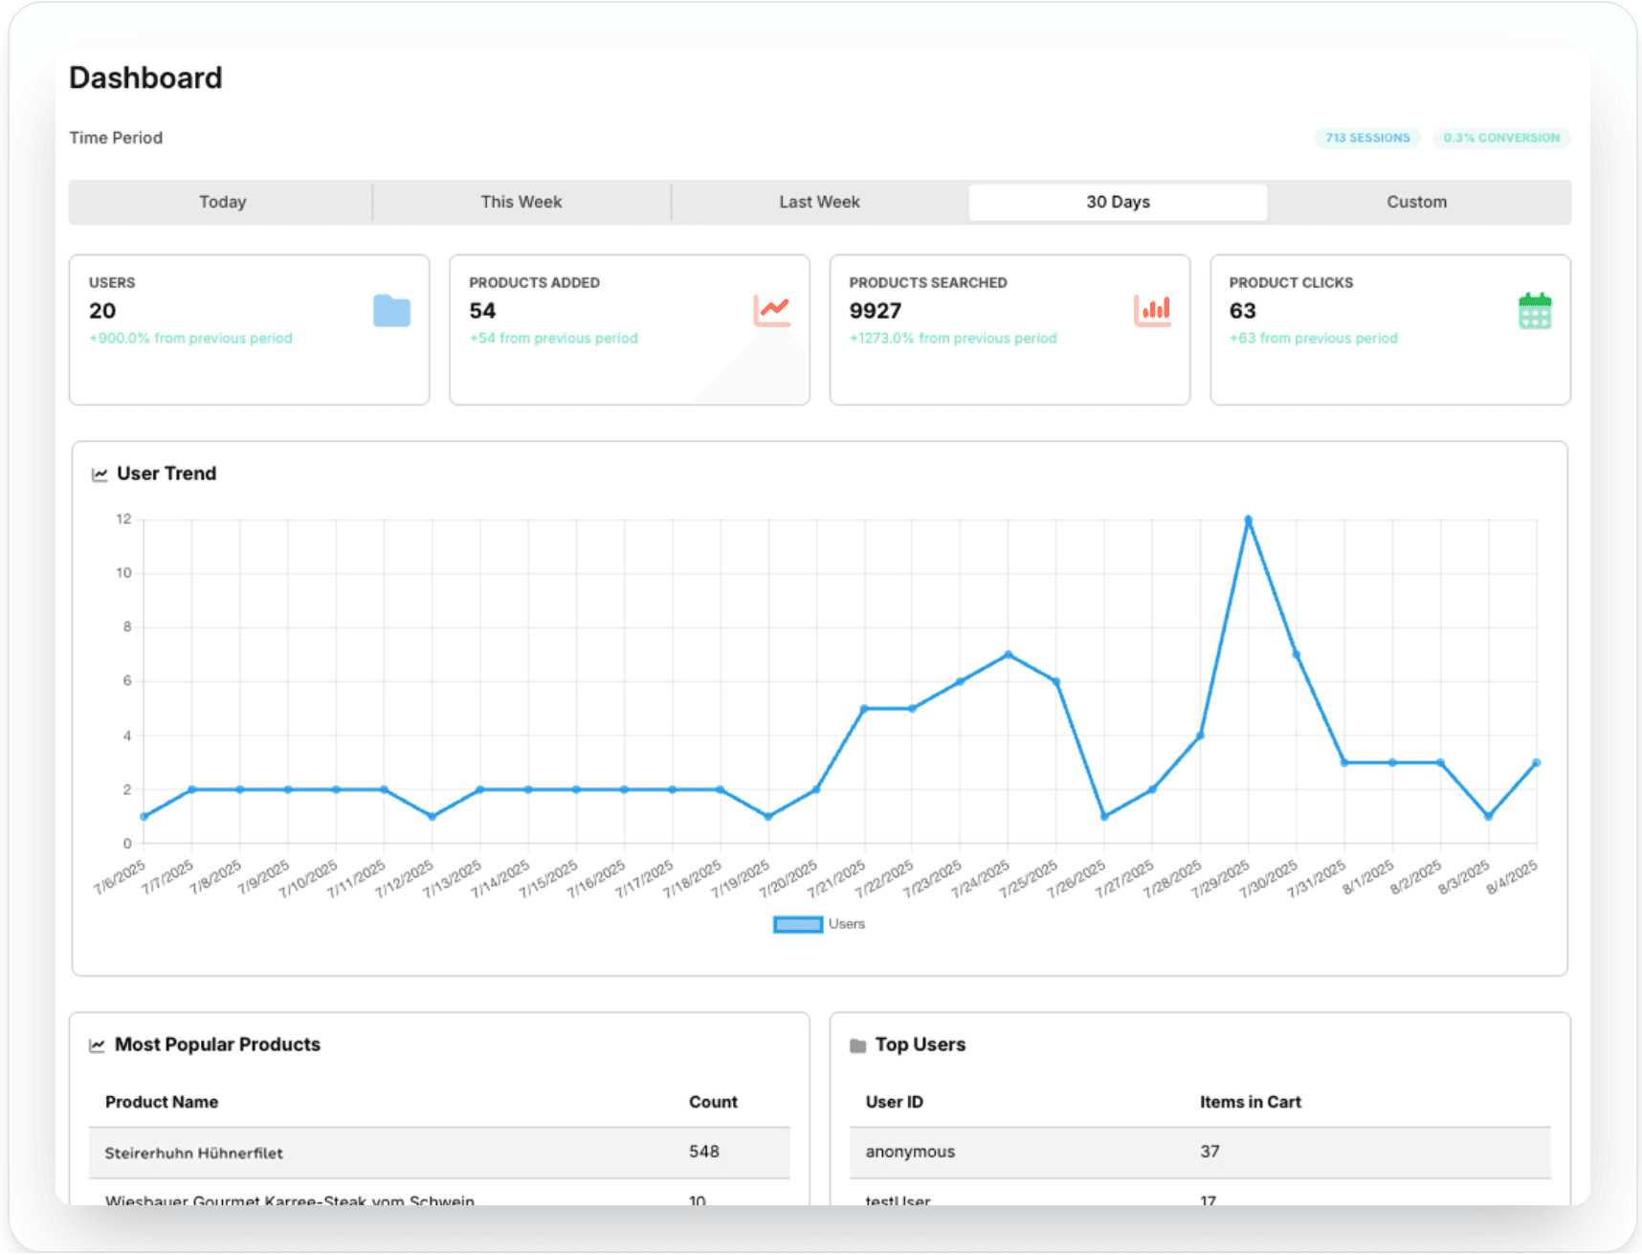Open the Products Added stat card
The image size is (1642, 1255).
(630, 330)
